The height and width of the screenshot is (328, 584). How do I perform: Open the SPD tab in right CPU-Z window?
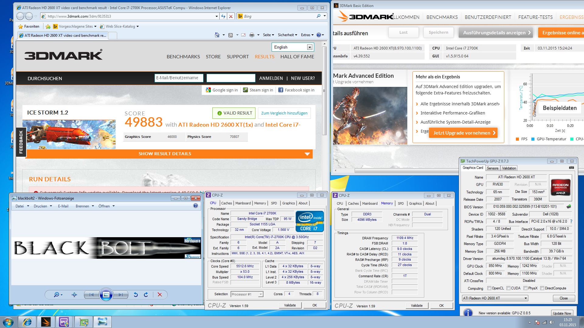coord(401,203)
